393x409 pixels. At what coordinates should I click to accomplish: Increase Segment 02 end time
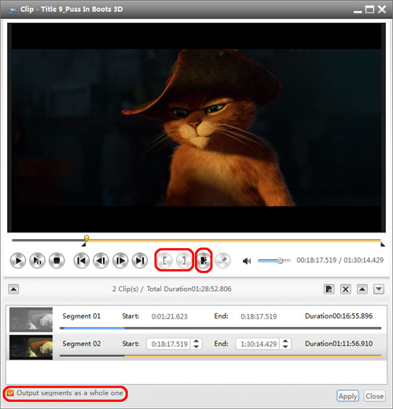285,341
